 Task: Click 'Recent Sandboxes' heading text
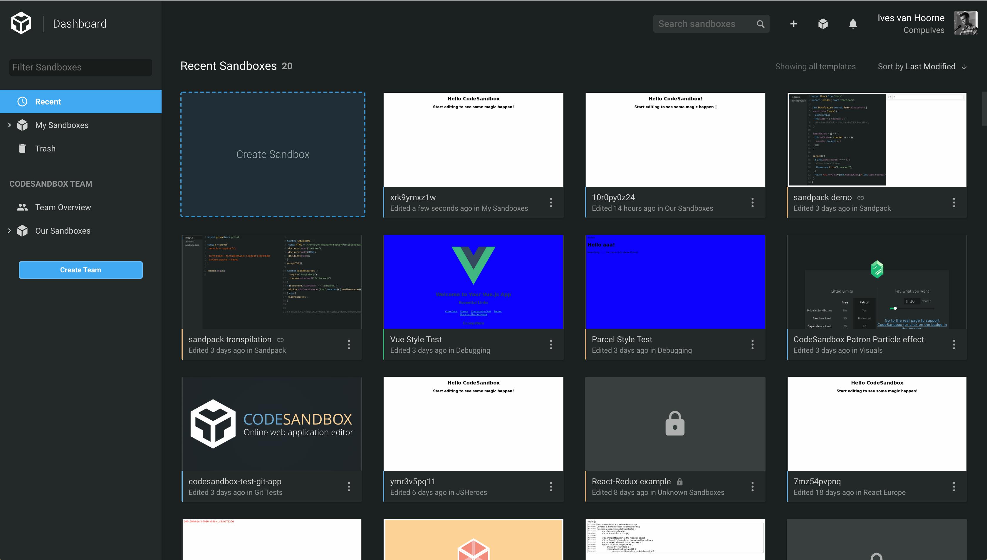229,66
